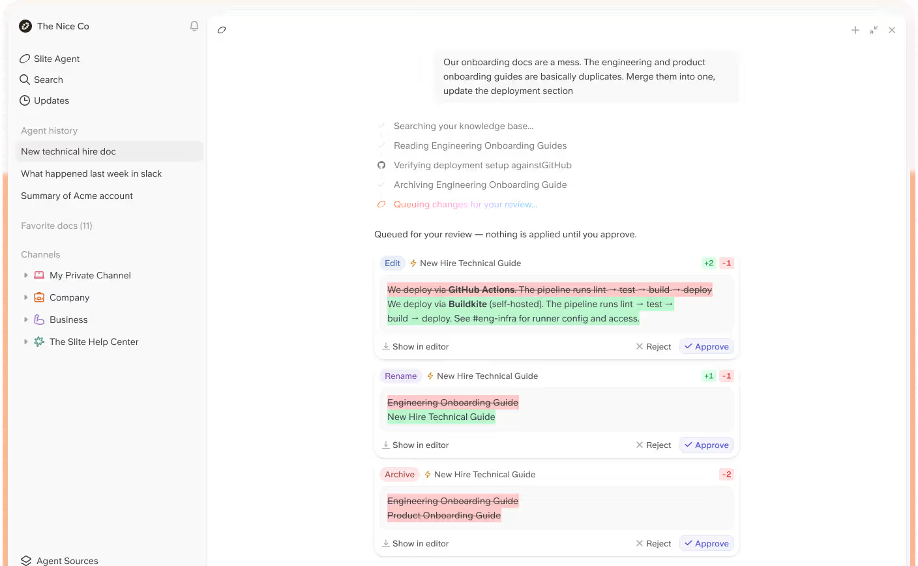Open notifications bell icon
The width and height of the screenshot is (918, 566).
pos(194,26)
